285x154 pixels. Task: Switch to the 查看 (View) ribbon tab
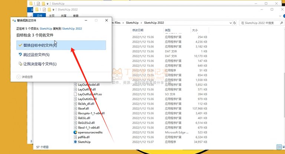(x=76, y=16)
